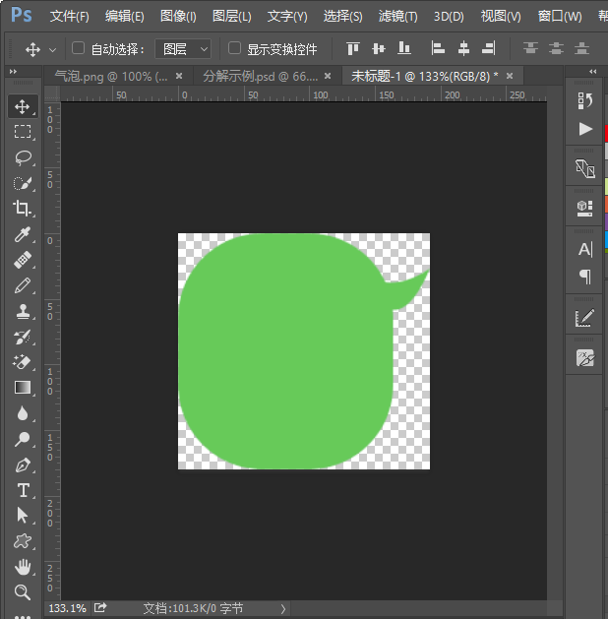Click the Actions play button panel icon
Image resolution: width=608 pixels, height=619 pixels.
coord(585,129)
